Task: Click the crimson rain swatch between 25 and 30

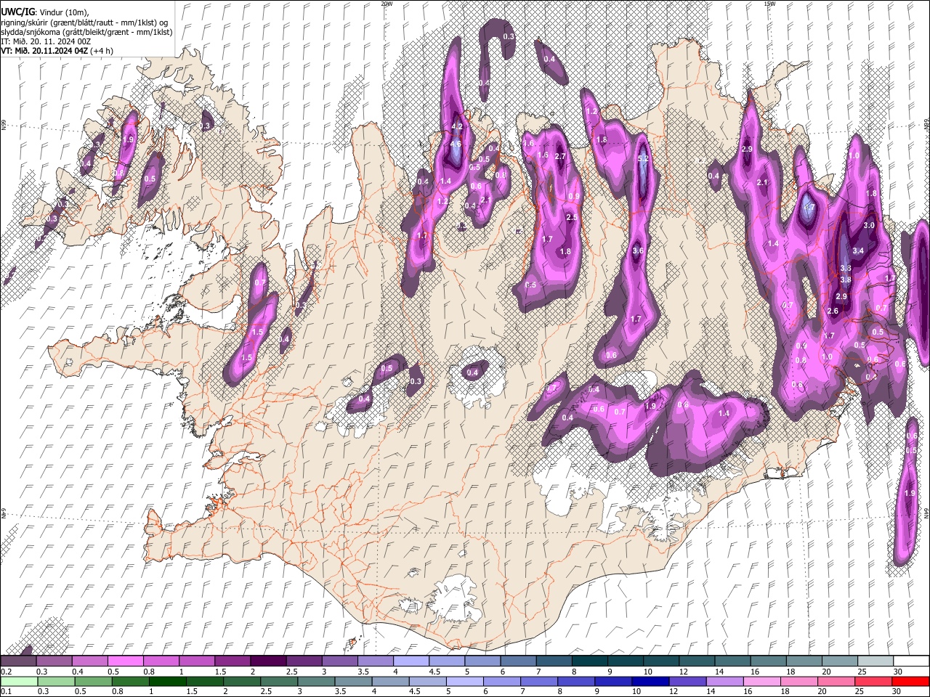Action: 872,681
